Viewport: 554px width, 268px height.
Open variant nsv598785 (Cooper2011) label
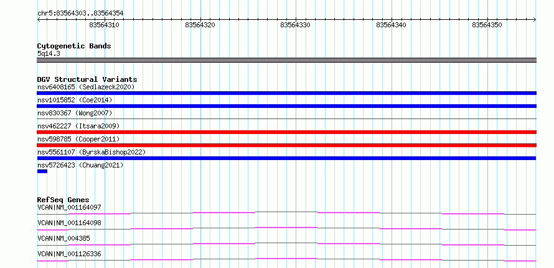click(x=78, y=139)
